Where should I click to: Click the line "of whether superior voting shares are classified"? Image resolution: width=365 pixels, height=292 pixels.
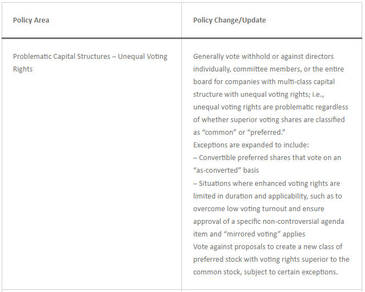269,120
